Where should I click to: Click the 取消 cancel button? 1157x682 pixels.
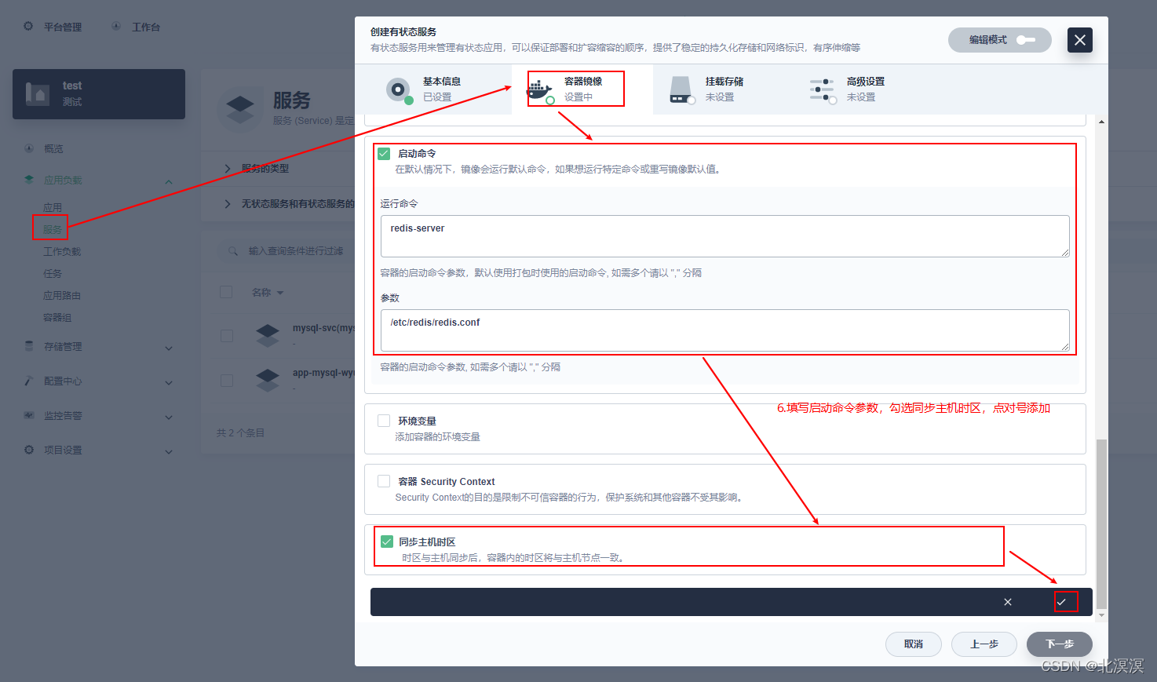point(914,644)
